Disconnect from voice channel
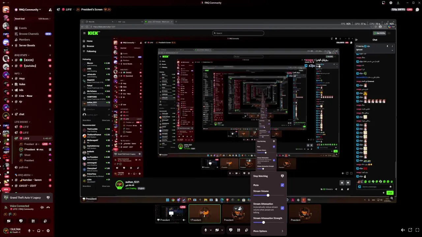 click(48, 207)
